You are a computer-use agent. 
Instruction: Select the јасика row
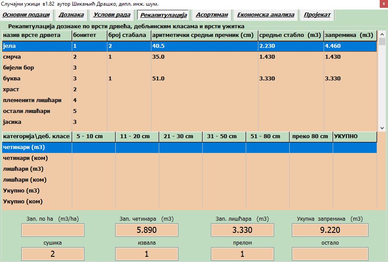pos(190,122)
